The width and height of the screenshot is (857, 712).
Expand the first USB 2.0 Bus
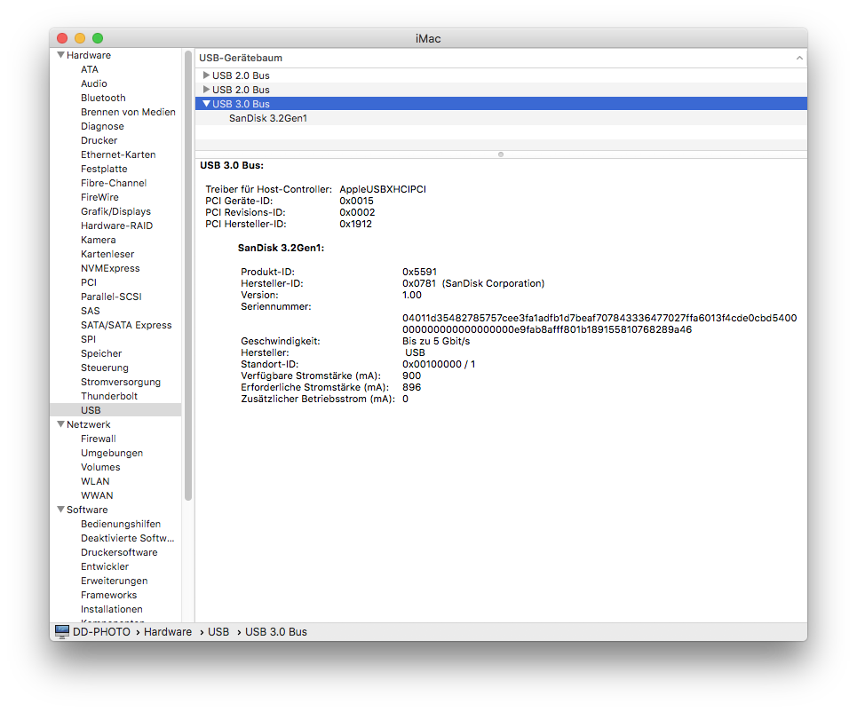pyautogui.click(x=206, y=75)
